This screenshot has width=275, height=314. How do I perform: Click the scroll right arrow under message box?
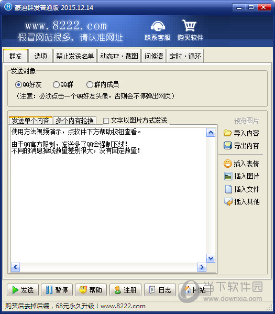point(202,267)
